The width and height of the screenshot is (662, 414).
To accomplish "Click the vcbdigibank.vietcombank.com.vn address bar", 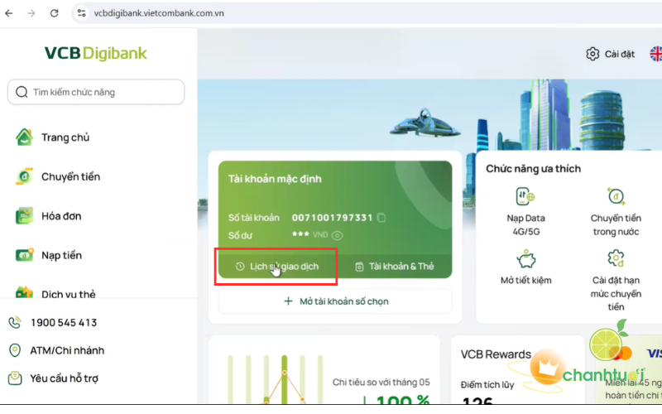I will [x=159, y=13].
